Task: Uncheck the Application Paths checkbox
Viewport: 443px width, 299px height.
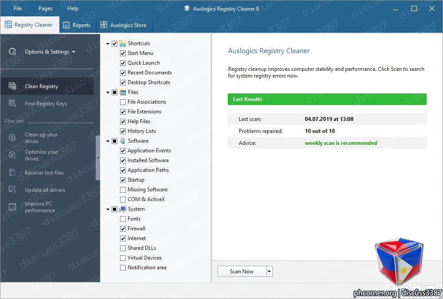Action: coord(123,170)
